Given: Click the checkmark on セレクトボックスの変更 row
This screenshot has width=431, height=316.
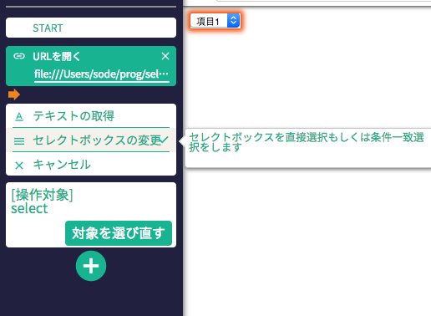Looking at the screenshot, I should click(x=165, y=140).
